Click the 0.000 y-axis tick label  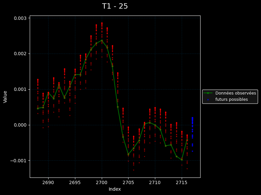pos(20,125)
